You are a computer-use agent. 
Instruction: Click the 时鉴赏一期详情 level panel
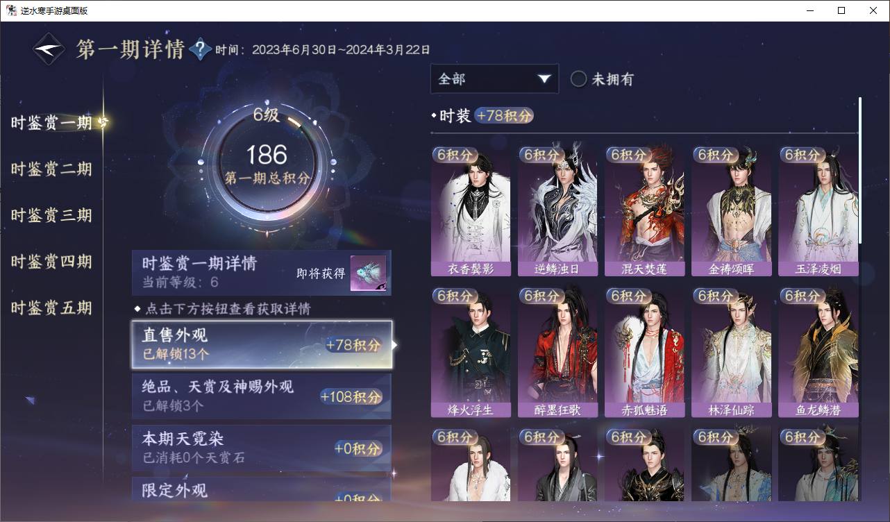click(x=262, y=273)
